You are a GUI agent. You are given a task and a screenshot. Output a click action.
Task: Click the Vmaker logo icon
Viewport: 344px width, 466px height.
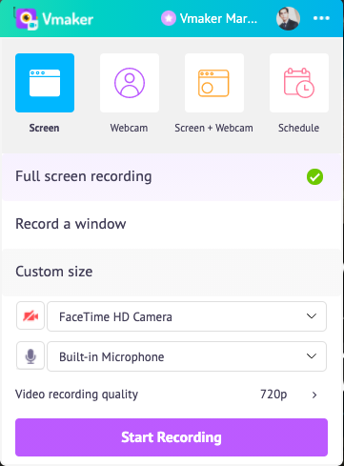[27, 19]
